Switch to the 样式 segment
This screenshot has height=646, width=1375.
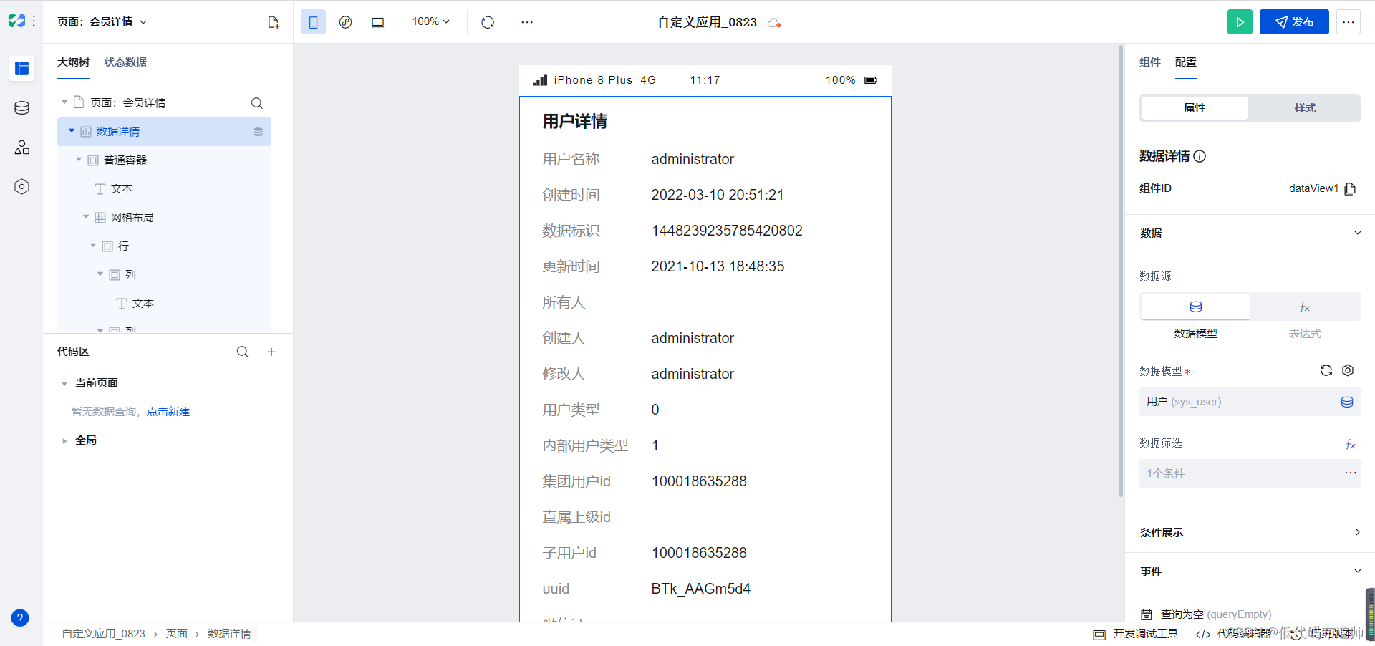(x=1305, y=108)
